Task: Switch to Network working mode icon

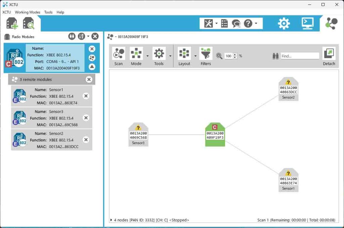Action: tap(331, 24)
